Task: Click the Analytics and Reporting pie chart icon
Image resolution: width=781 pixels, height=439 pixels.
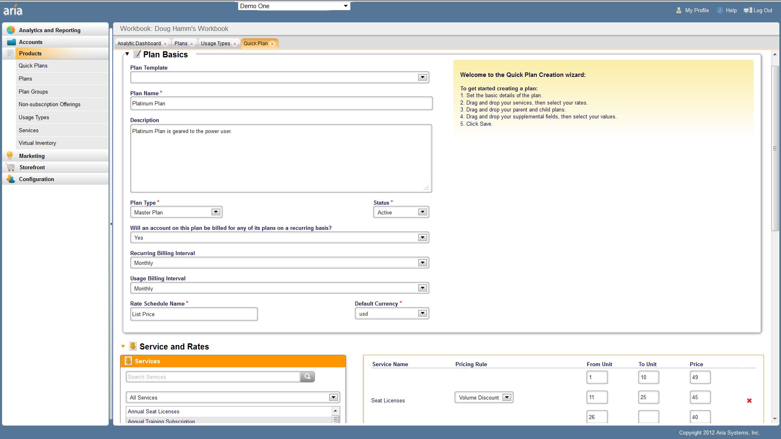Action: click(x=11, y=30)
